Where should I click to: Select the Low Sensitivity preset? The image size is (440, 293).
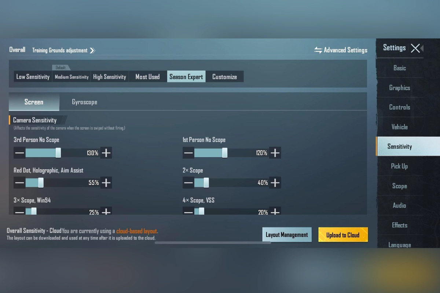click(33, 77)
